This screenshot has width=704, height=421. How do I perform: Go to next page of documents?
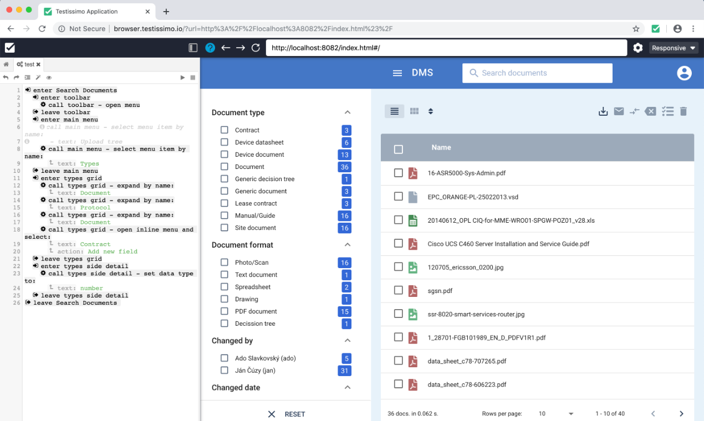[681, 414]
